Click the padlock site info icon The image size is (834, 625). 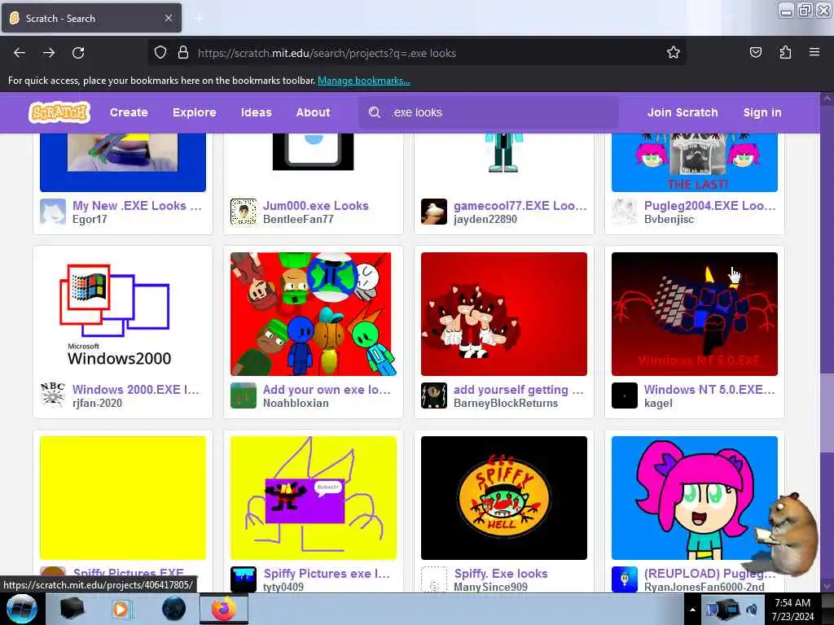(183, 53)
